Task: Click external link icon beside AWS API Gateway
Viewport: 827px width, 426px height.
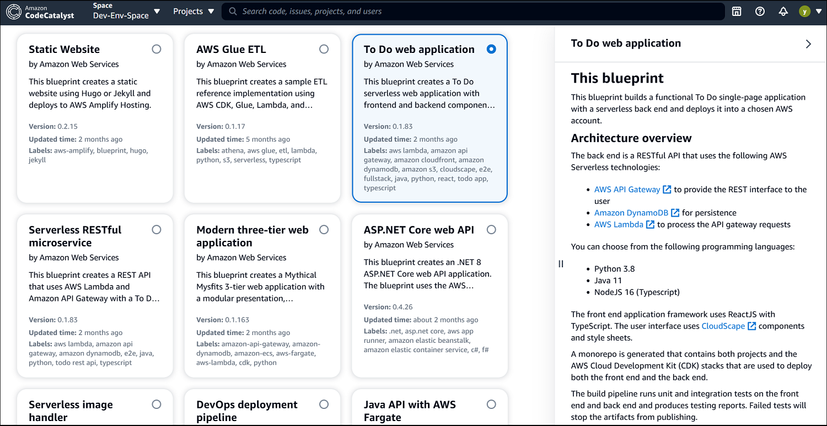Action: (x=667, y=190)
